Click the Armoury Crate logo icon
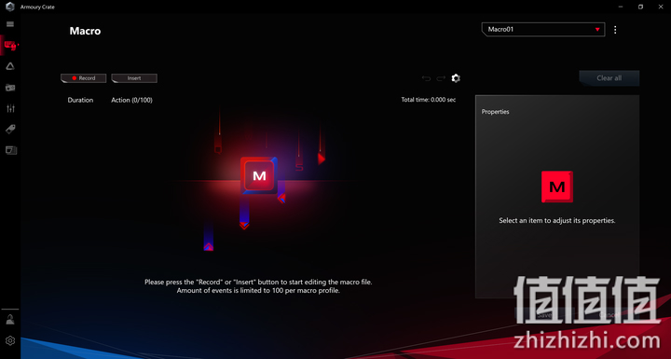Viewport: 671px width, 359px height. [10, 7]
